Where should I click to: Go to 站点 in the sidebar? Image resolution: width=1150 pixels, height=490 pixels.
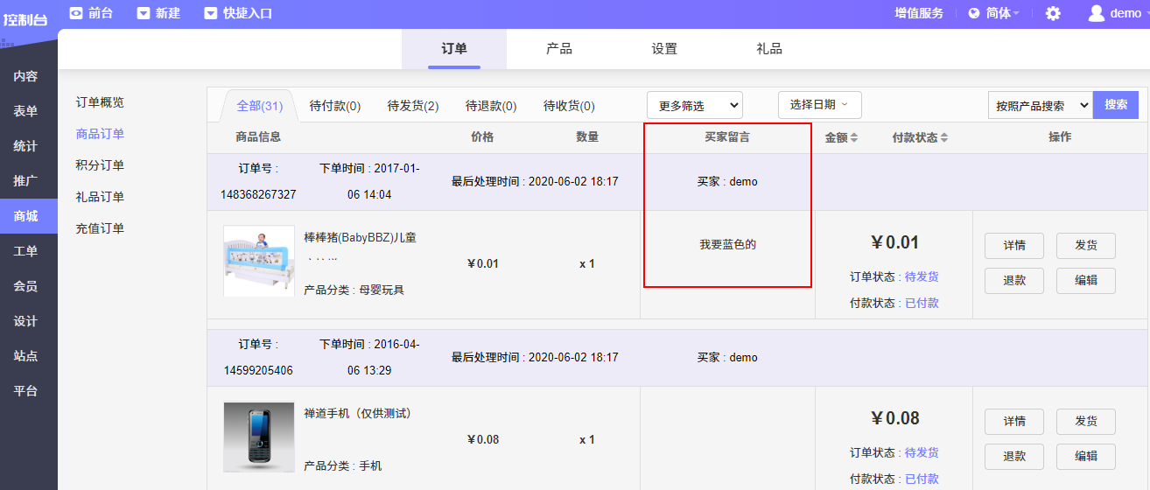pyautogui.click(x=25, y=356)
